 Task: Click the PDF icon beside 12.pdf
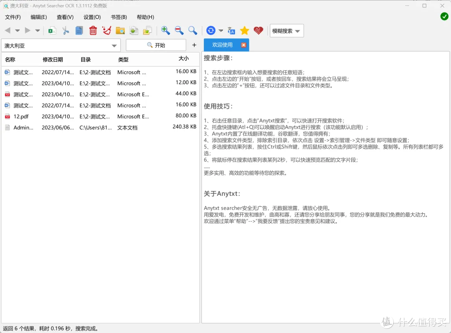point(8,117)
